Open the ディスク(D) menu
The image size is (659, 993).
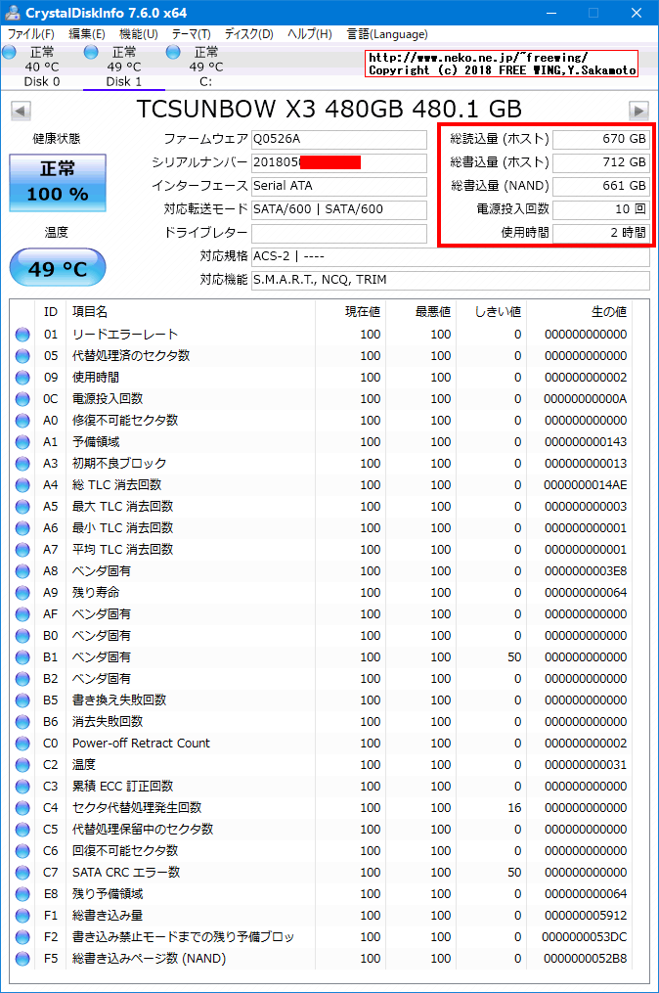coord(248,34)
